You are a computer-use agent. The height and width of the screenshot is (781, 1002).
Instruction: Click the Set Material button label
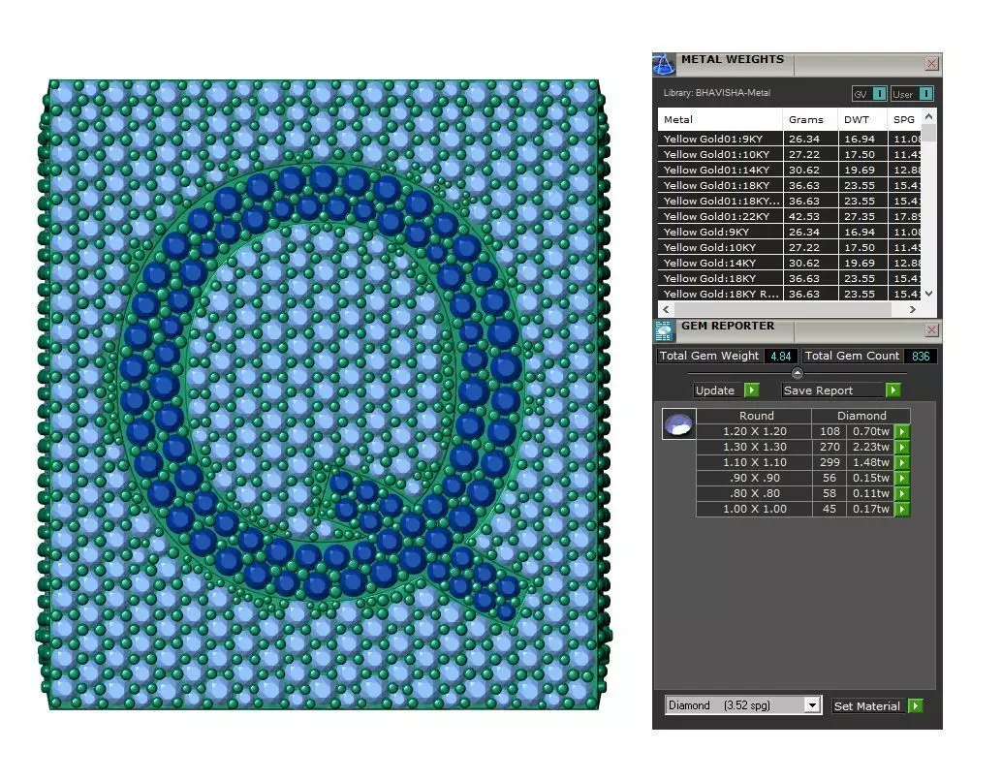click(866, 706)
